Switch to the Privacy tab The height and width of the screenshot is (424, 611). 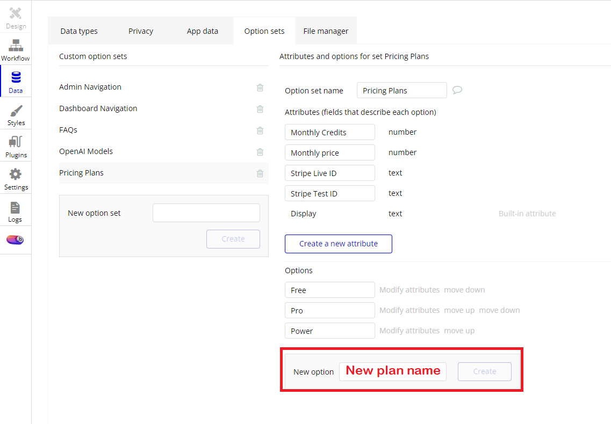click(141, 31)
